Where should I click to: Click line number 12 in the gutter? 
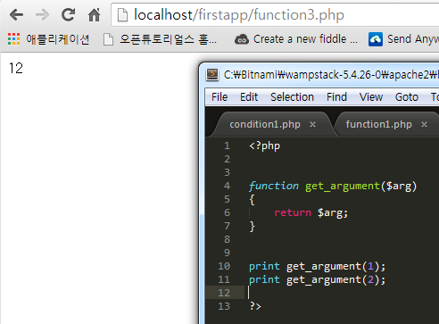coord(224,293)
